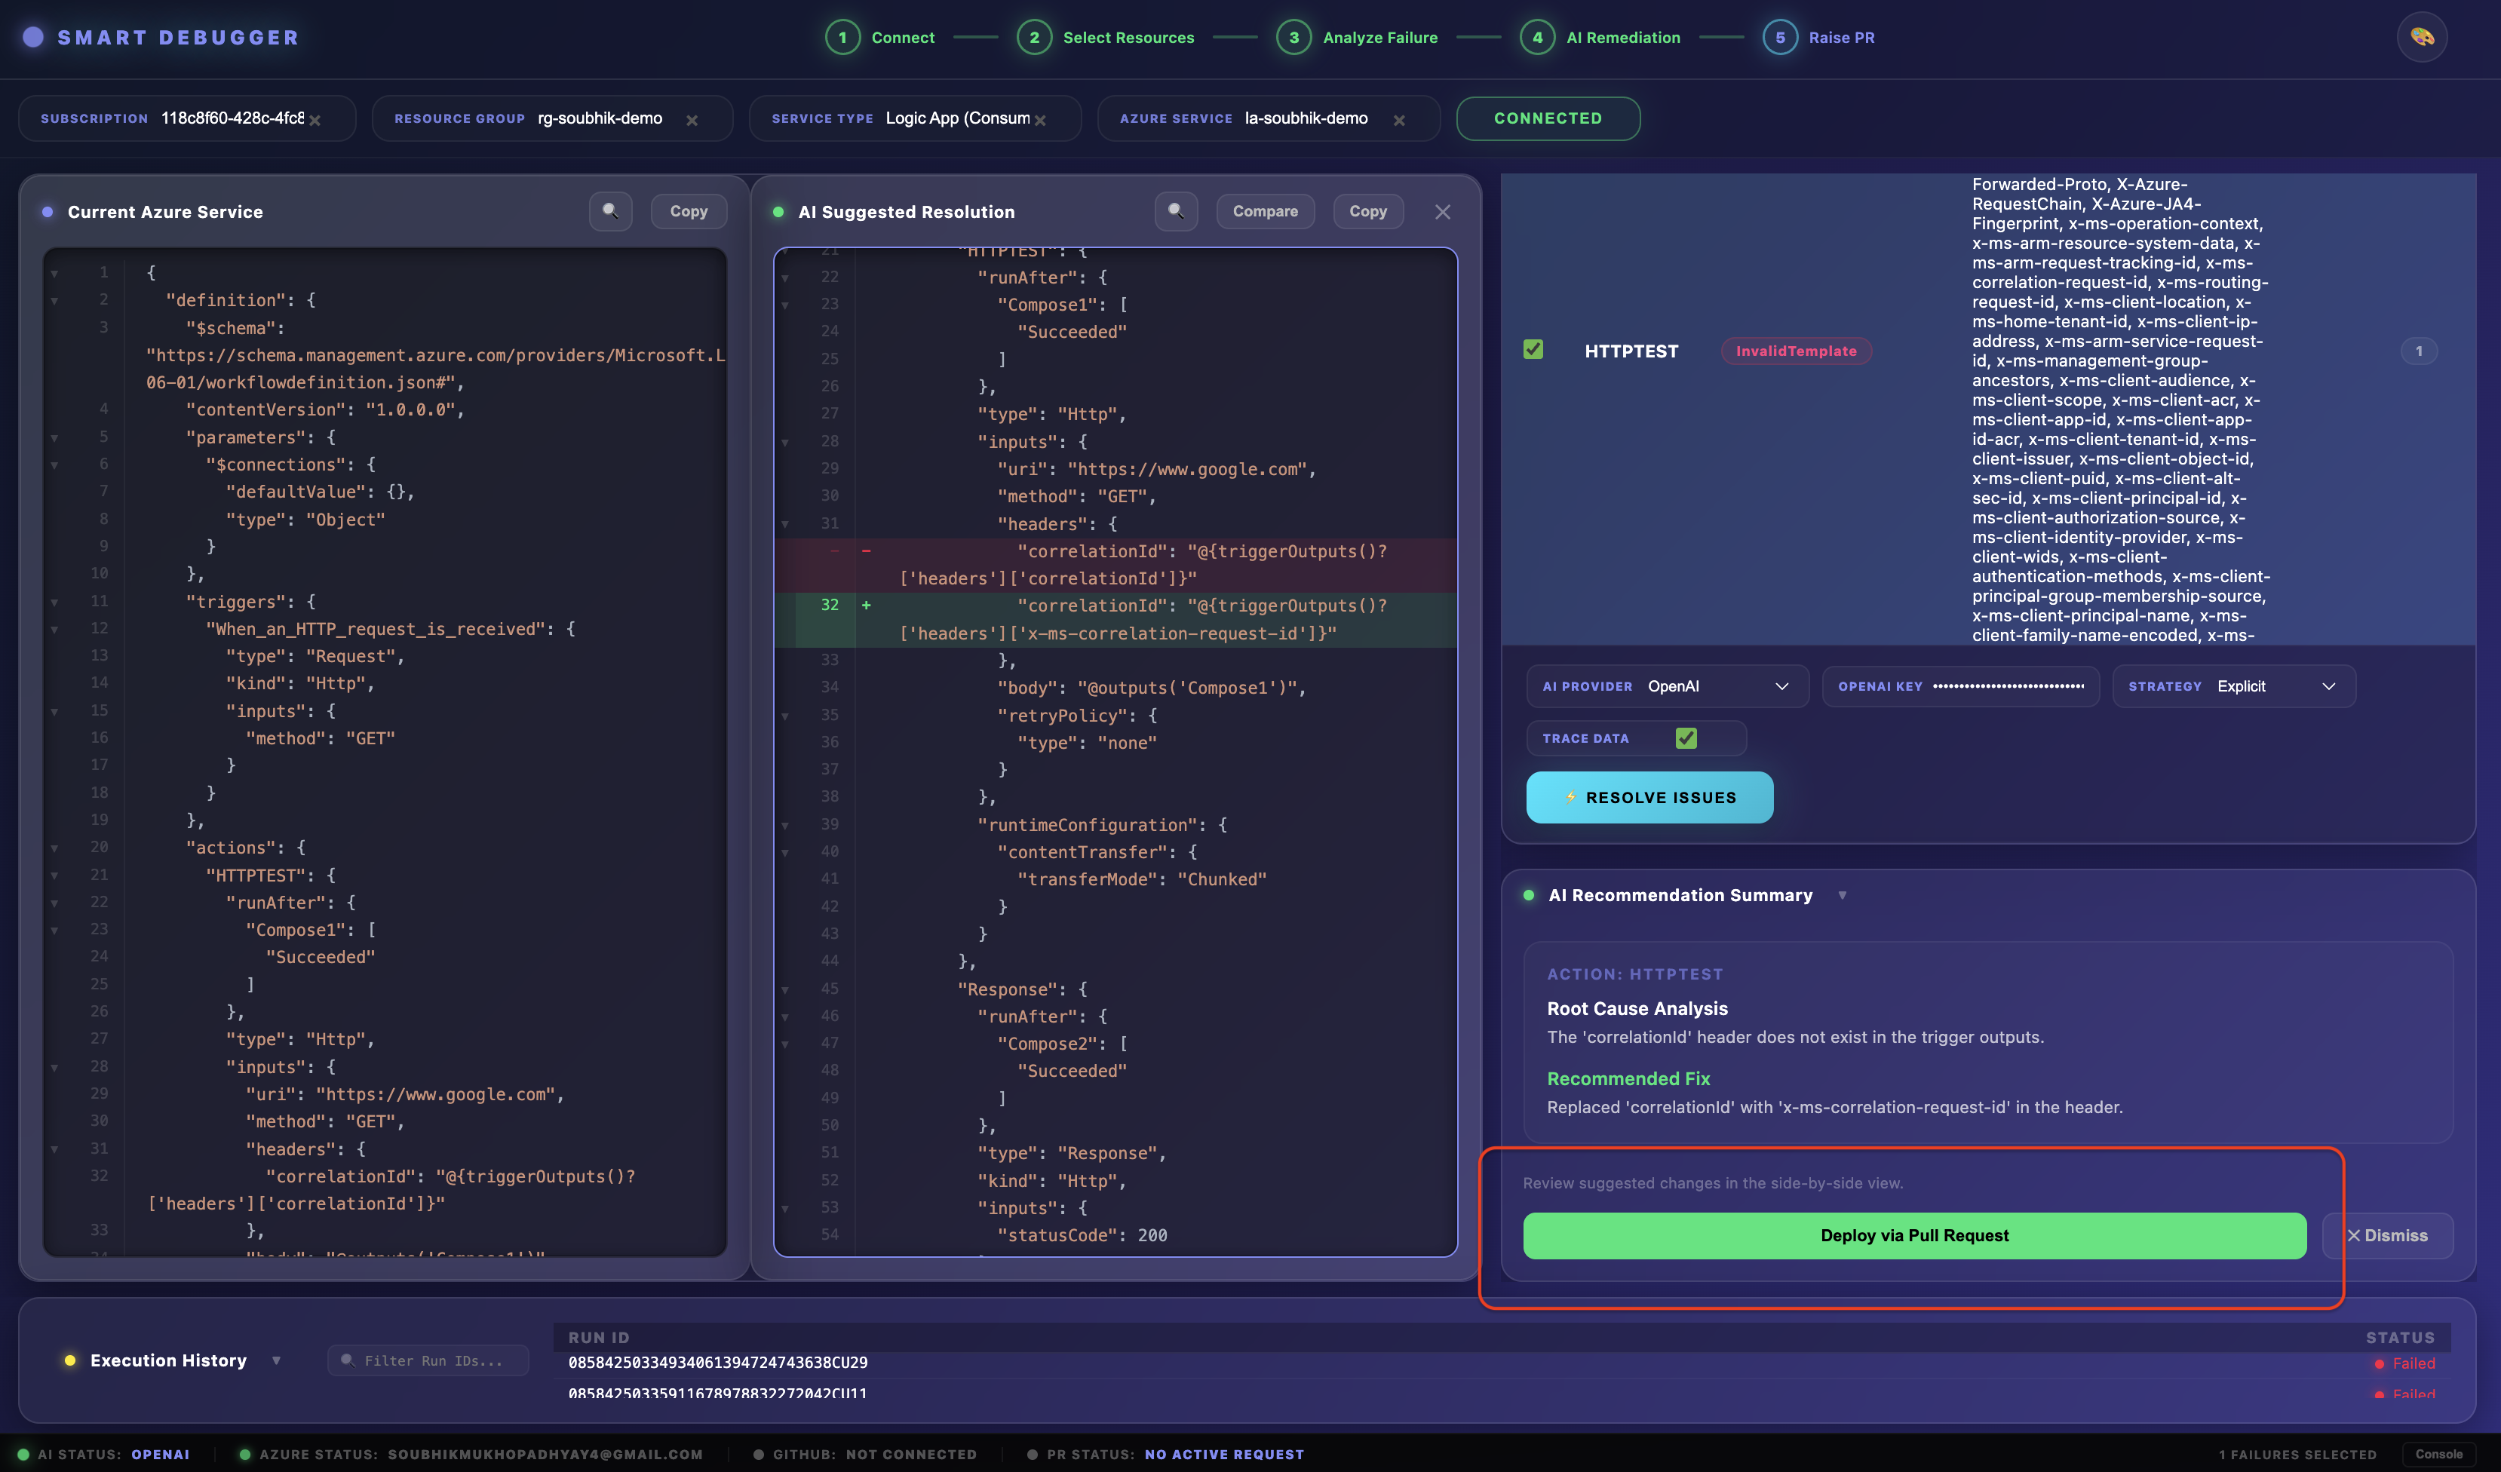Click the Filter Run IDs field

pos(428,1361)
